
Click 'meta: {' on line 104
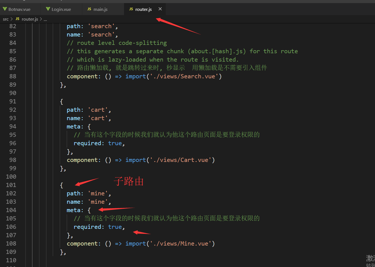coord(79,210)
